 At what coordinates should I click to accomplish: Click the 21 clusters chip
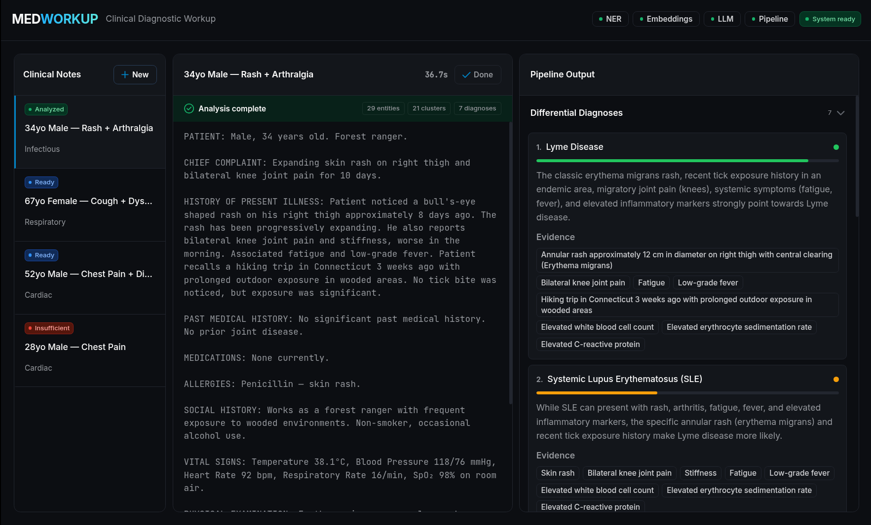click(x=429, y=108)
